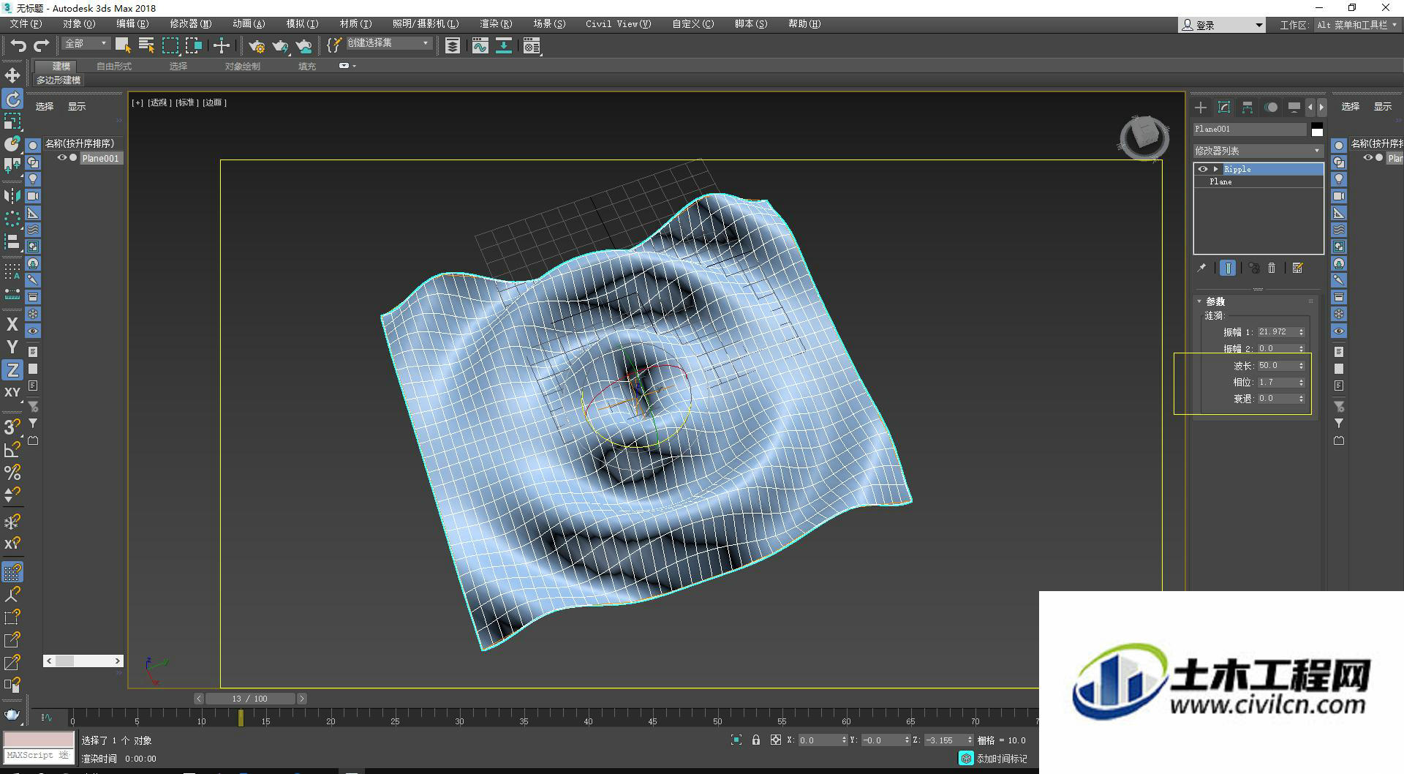
Task: Constrain to Z axis button
Action: coord(12,369)
